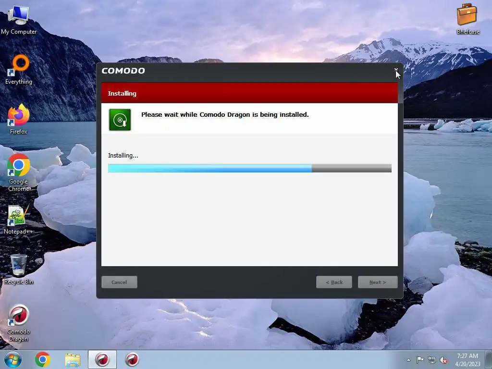Viewport: 492px width, 369px height.
Task: Click the Next > button
Action: (x=378, y=282)
